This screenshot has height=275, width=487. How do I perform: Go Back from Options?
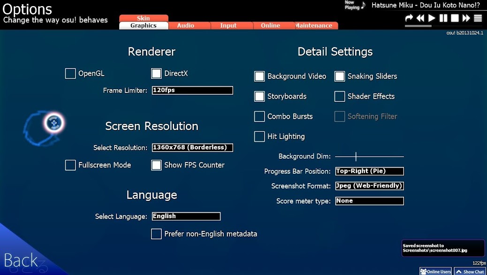pos(21,260)
